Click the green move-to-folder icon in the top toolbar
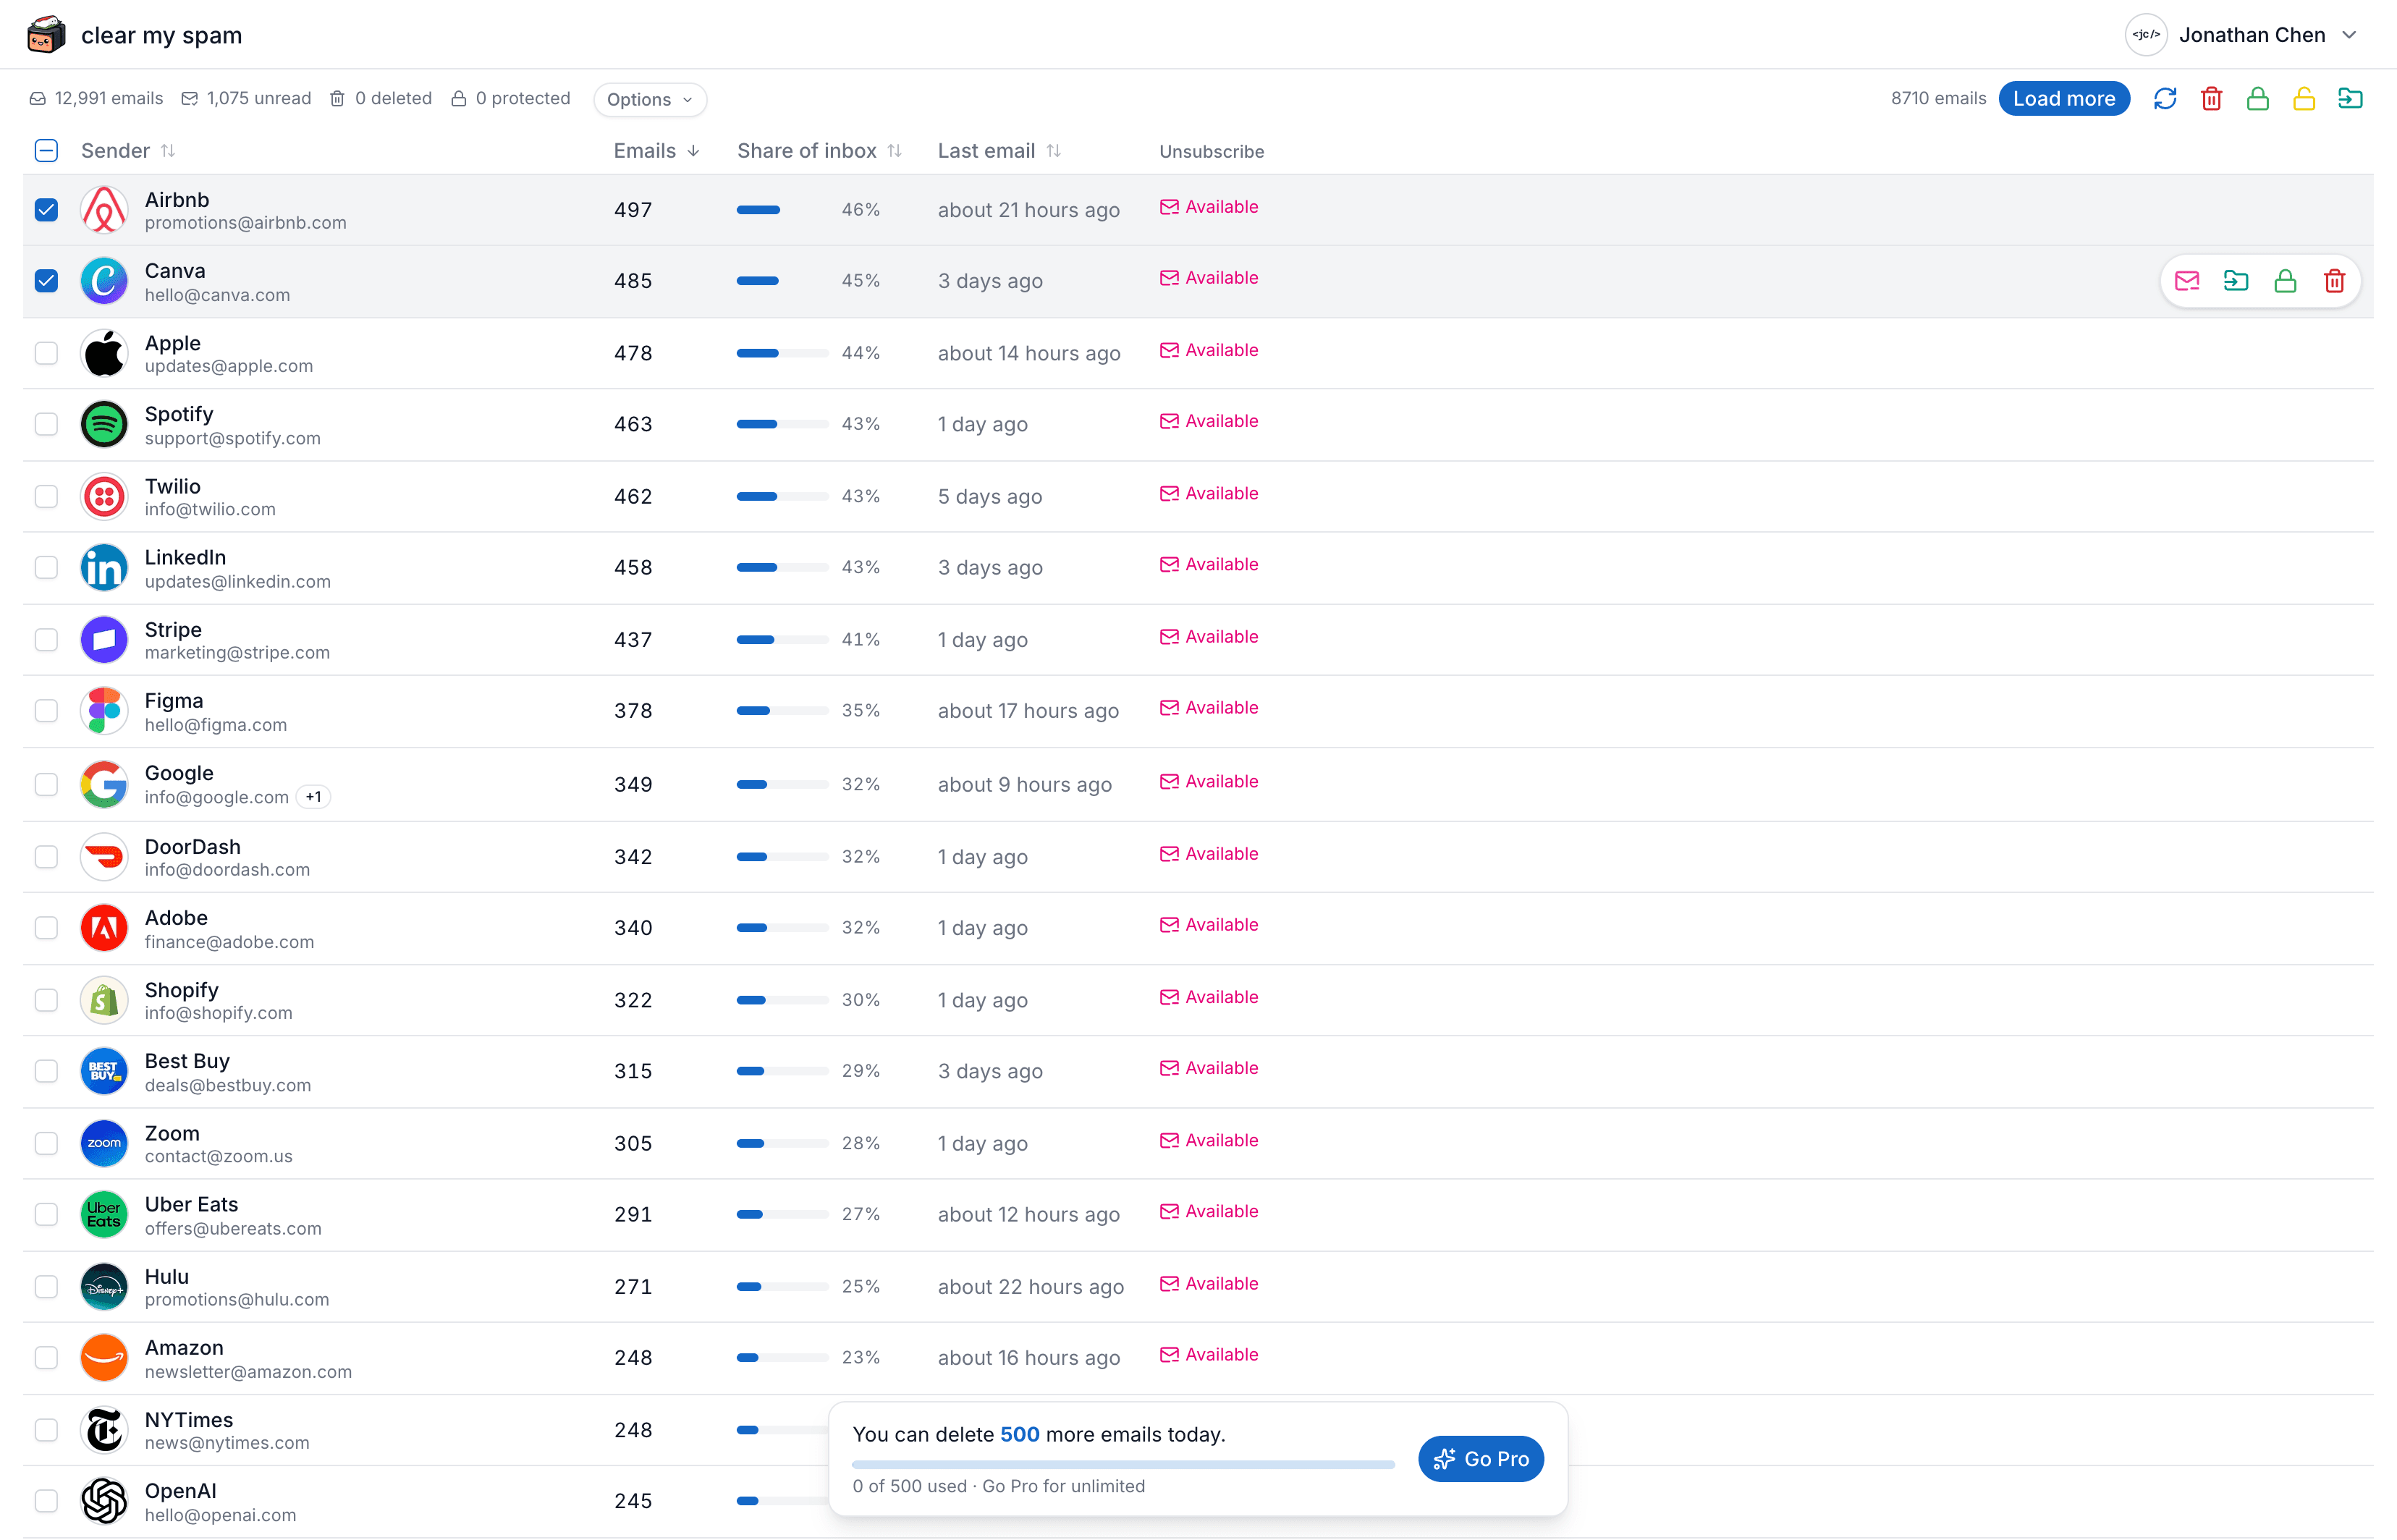Image resolution: width=2397 pixels, height=1540 pixels. (2350, 98)
